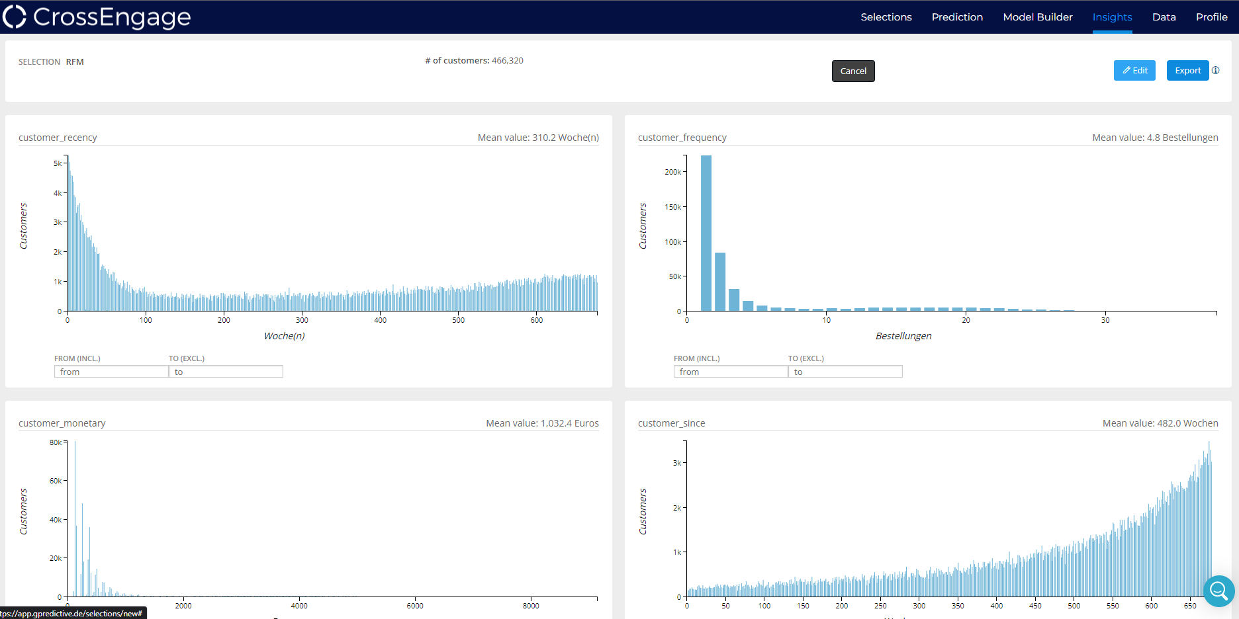Click the second bar in customer_frequency histogram
Screen dimensions: 1239x619
(720, 282)
